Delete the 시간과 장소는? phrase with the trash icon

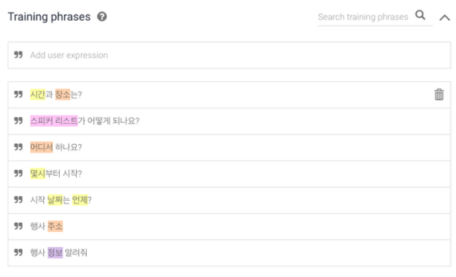click(x=439, y=94)
